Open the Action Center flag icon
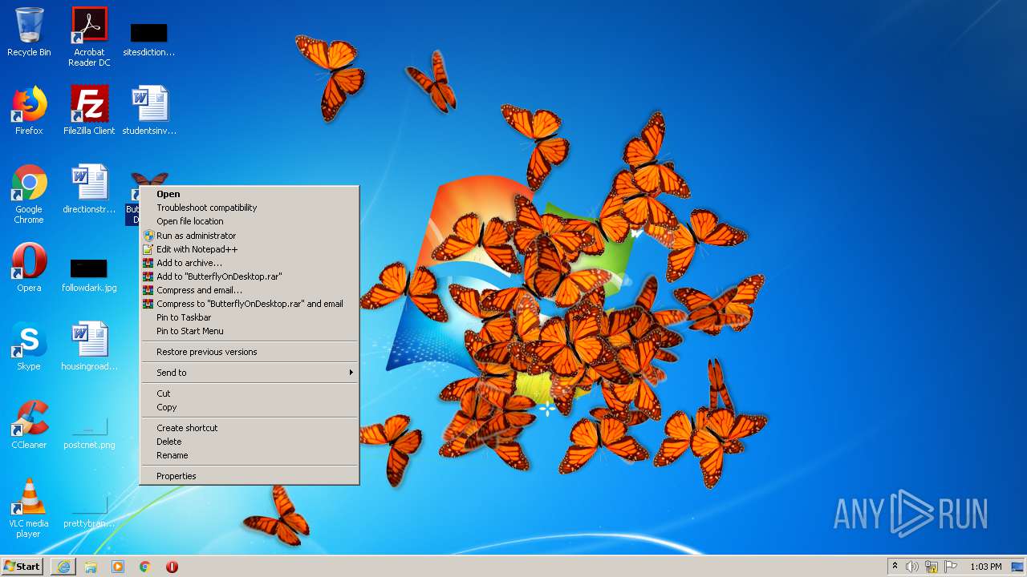 coord(951,567)
